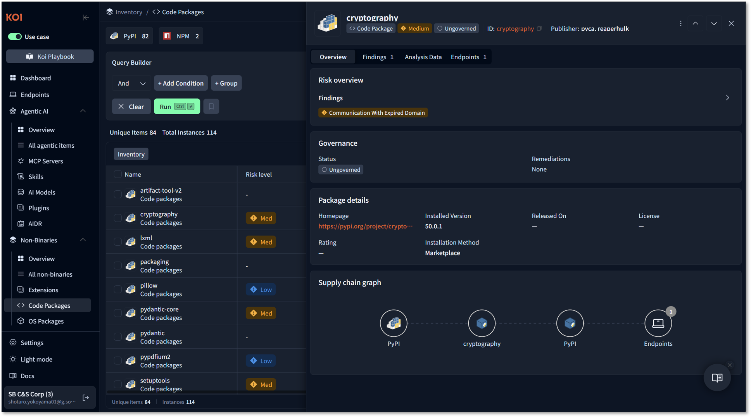Copy the cryptography ID with the copy icon
This screenshot has width=751, height=417.
[x=539, y=28]
